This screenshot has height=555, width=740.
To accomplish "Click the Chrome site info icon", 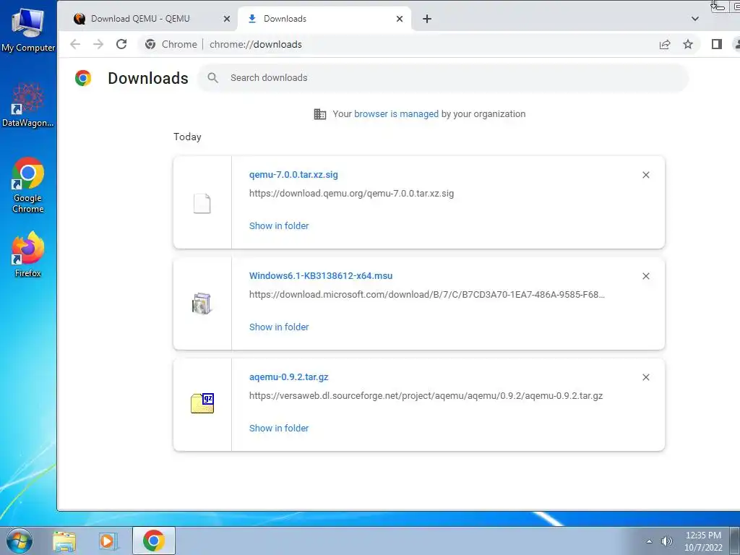I will tap(150, 44).
